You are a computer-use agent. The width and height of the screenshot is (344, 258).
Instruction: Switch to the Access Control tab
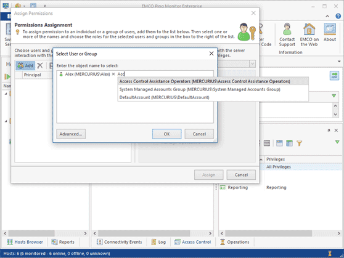(x=192, y=242)
